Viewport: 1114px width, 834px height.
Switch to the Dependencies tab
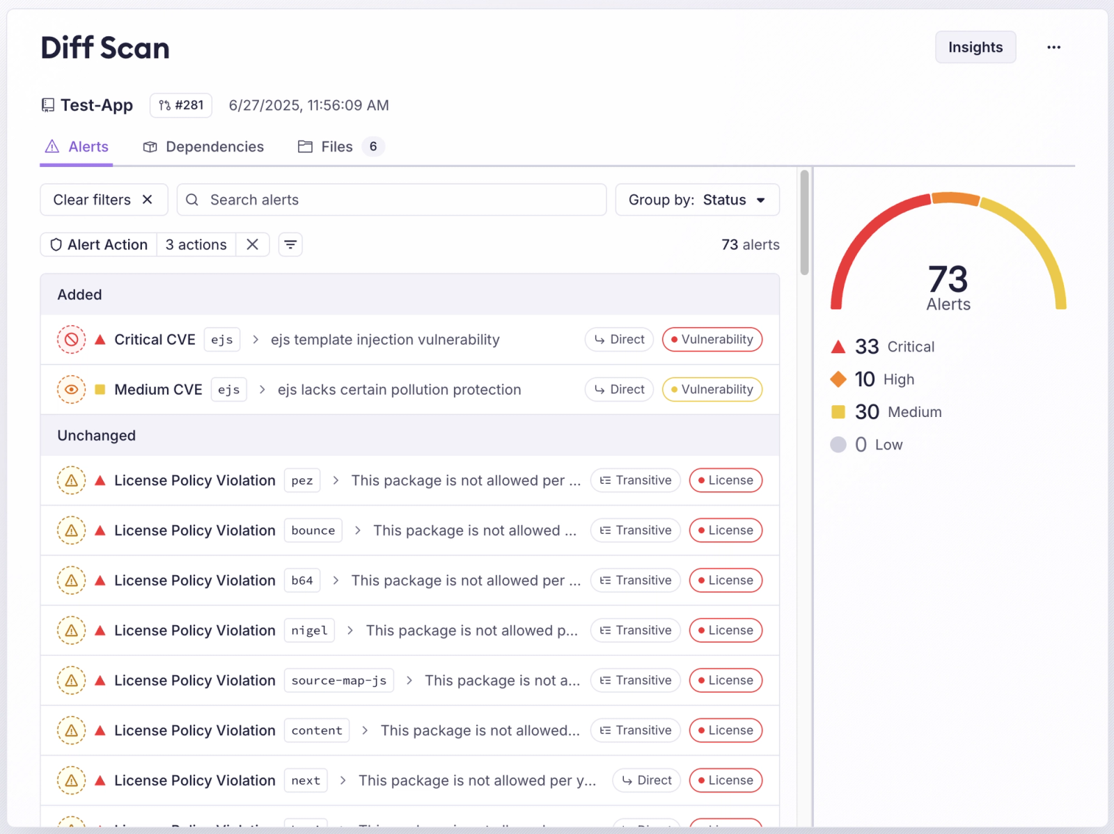203,147
